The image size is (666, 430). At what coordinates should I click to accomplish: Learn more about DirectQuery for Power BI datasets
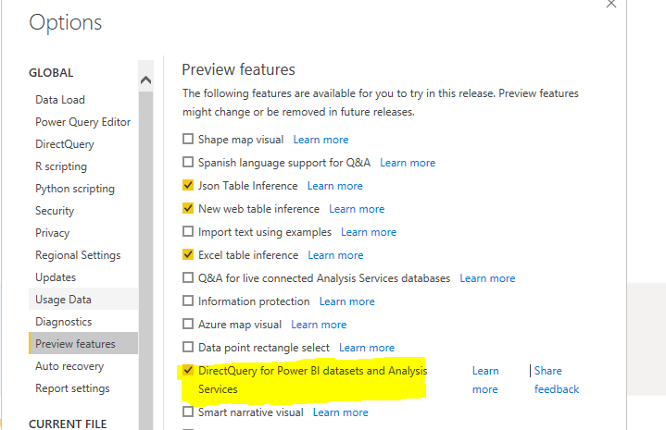pos(485,380)
